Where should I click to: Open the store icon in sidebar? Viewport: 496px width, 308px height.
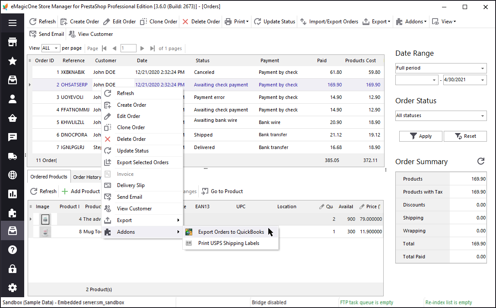pos(13,42)
